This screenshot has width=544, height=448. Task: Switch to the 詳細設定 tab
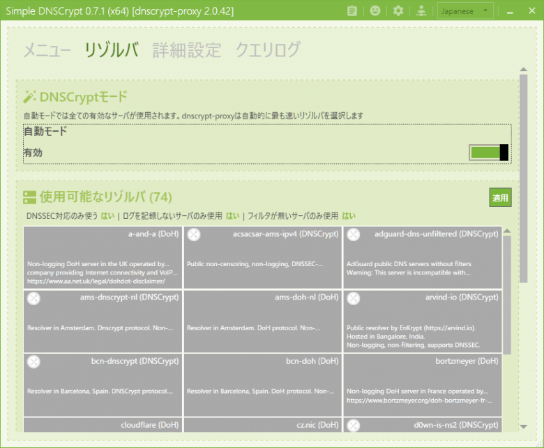click(187, 50)
